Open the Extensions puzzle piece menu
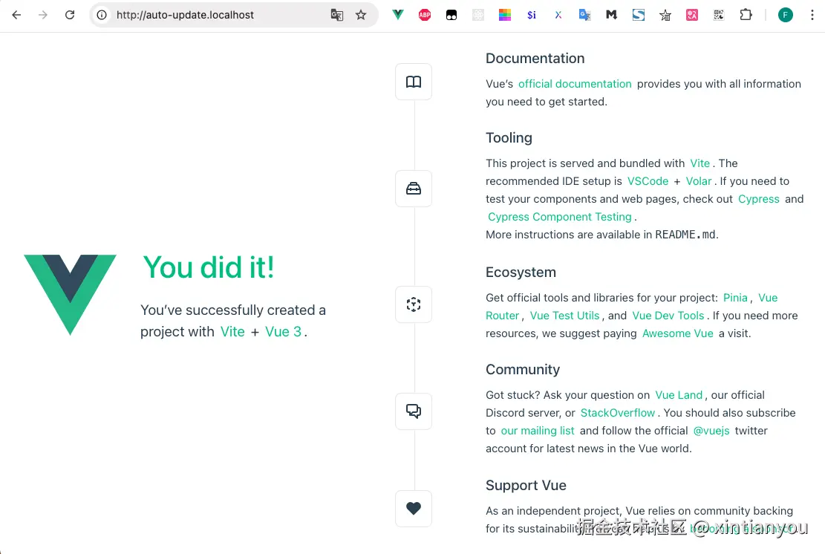Screen dimensions: 825x554 (746, 15)
